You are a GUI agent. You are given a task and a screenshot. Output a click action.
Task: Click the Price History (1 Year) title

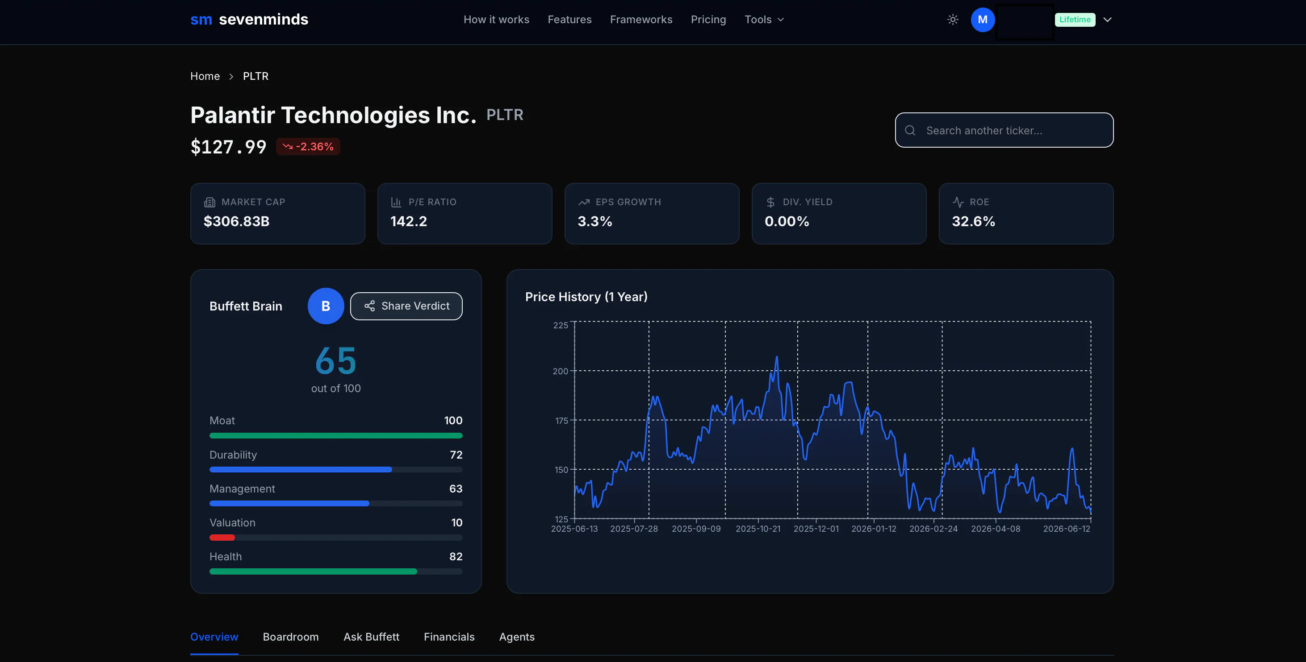point(586,297)
